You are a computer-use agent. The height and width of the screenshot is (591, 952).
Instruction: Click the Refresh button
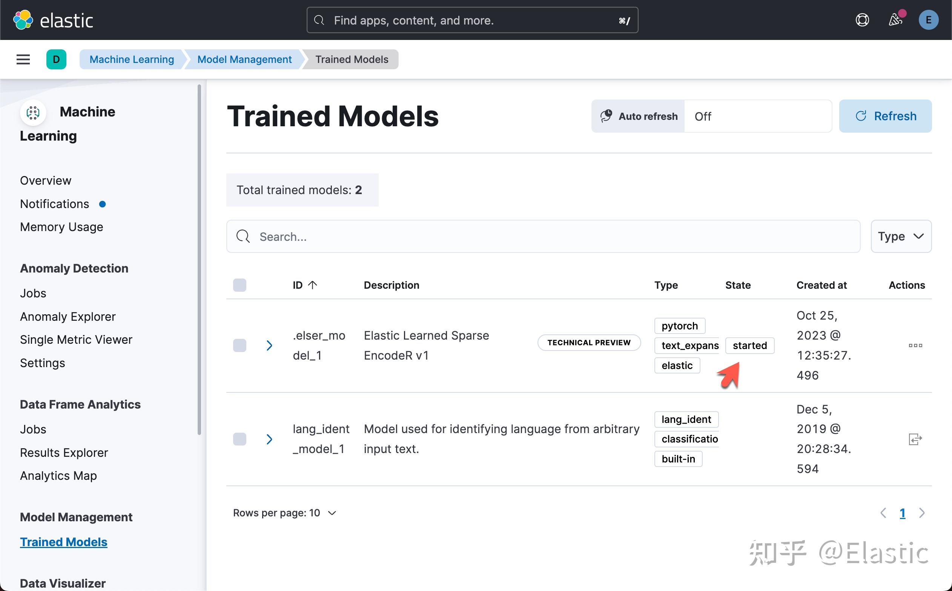pos(885,116)
